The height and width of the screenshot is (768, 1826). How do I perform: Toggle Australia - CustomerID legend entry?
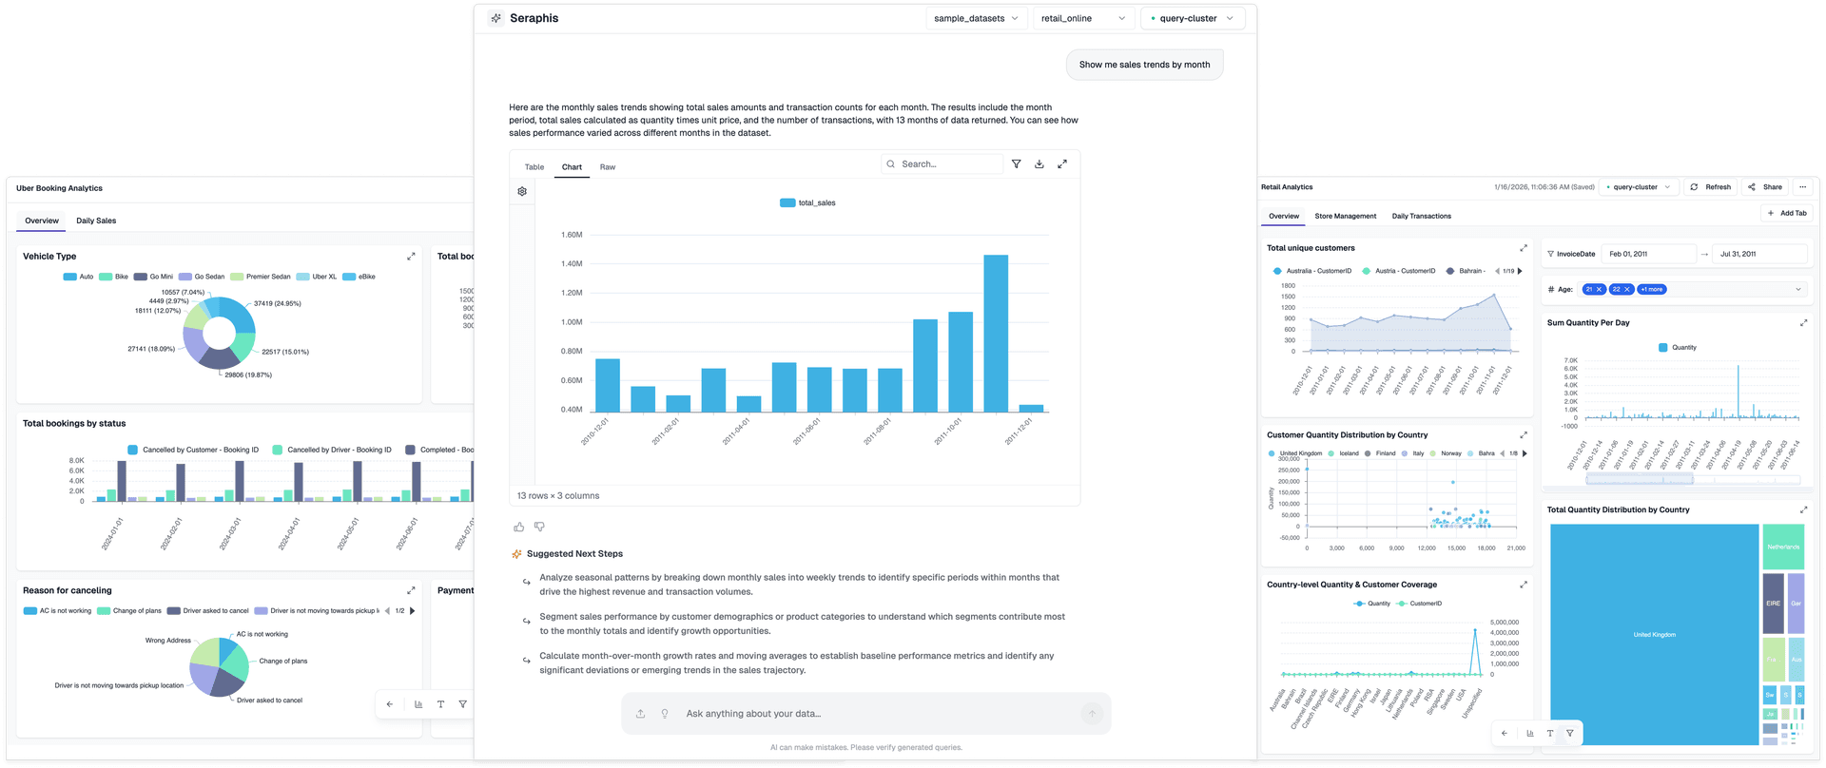tap(1311, 271)
